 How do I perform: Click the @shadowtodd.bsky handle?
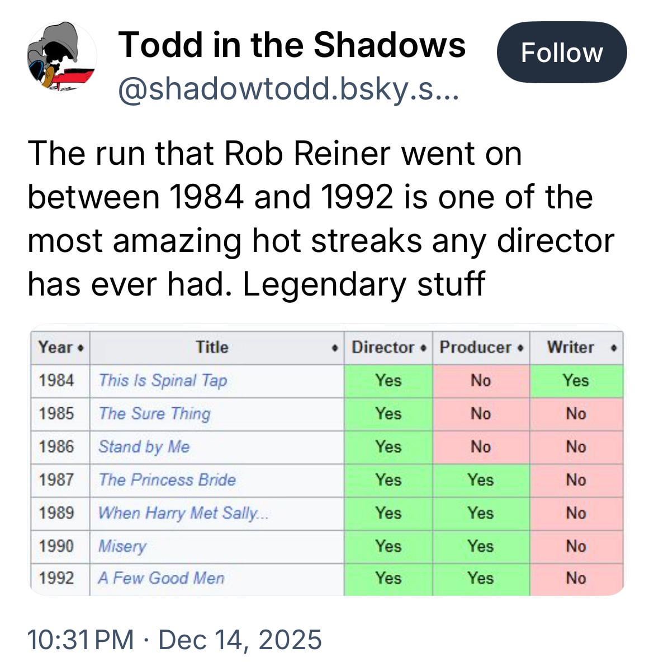pyautogui.click(x=288, y=89)
